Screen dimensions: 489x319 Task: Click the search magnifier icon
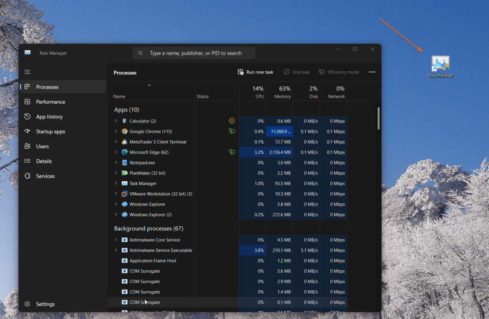140,53
